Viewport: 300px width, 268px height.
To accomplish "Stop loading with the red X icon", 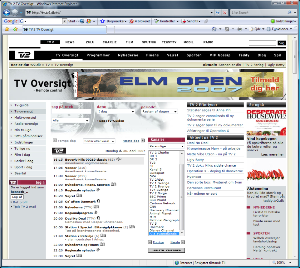I will pos(225,13).
